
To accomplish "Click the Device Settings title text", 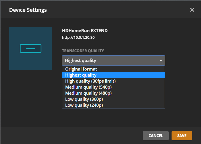I will pos(28,10).
